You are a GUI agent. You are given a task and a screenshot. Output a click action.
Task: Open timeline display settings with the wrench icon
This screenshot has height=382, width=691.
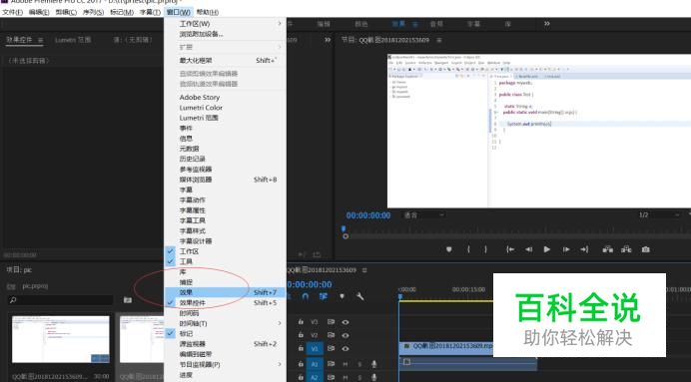(360, 296)
